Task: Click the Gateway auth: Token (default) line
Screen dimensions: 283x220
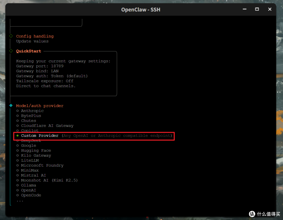Action: [x=52, y=76]
